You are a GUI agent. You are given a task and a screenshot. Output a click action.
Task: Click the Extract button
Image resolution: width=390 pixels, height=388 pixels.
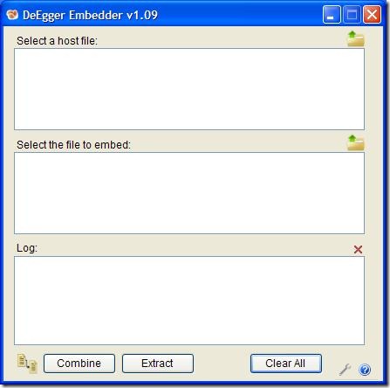point(158,364)
